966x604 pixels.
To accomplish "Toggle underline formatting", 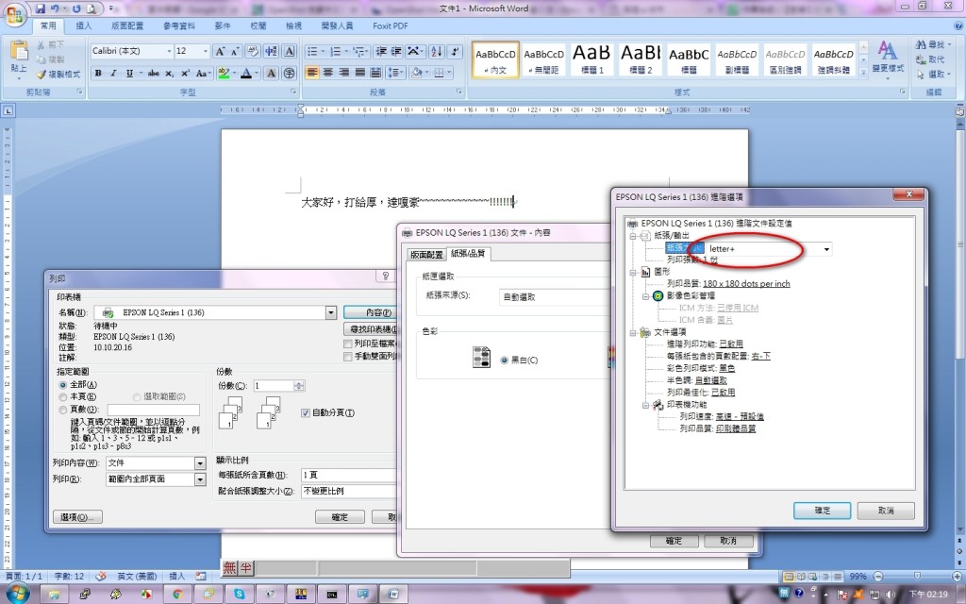I will [x=129, y=73].
